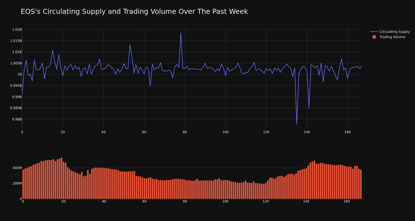Viewport: 415px width, 221px height.
Task: Click the blue Circulating Supply legend line
Action: pos(374,32)
